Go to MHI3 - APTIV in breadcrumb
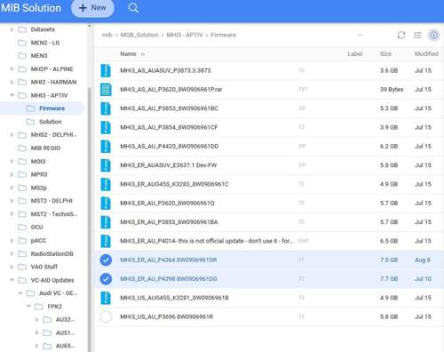 tap(185, 35)
